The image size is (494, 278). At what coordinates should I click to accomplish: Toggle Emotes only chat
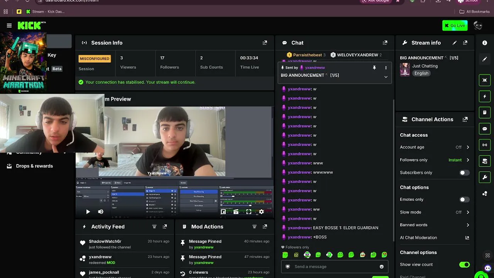pyautogui.click(x=465, y=200)
